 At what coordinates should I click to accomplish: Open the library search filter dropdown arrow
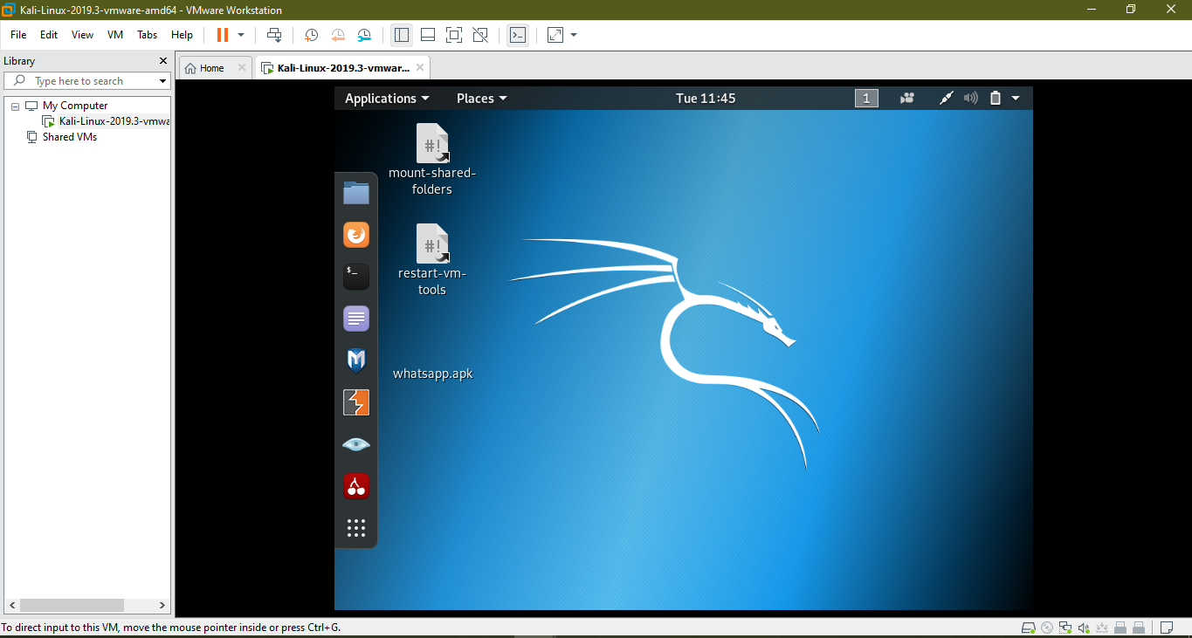pyautogui.click(x=162, y=81)
